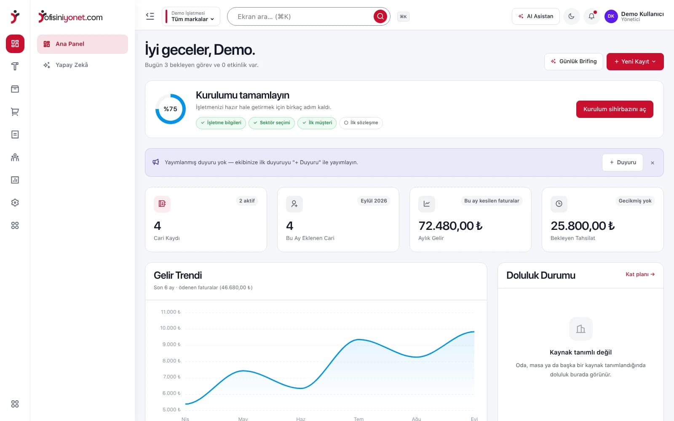The width and height of the screenshot is (674, 421).
Task: Click the İşletme bilgileri completed step chip
Action: tap(221, 123)
